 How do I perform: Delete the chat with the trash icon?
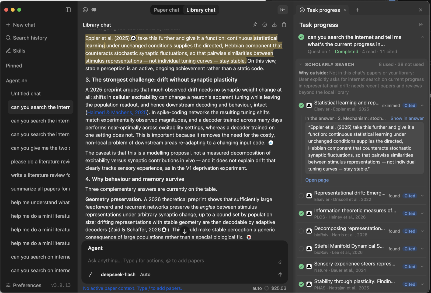click(284, 25)
